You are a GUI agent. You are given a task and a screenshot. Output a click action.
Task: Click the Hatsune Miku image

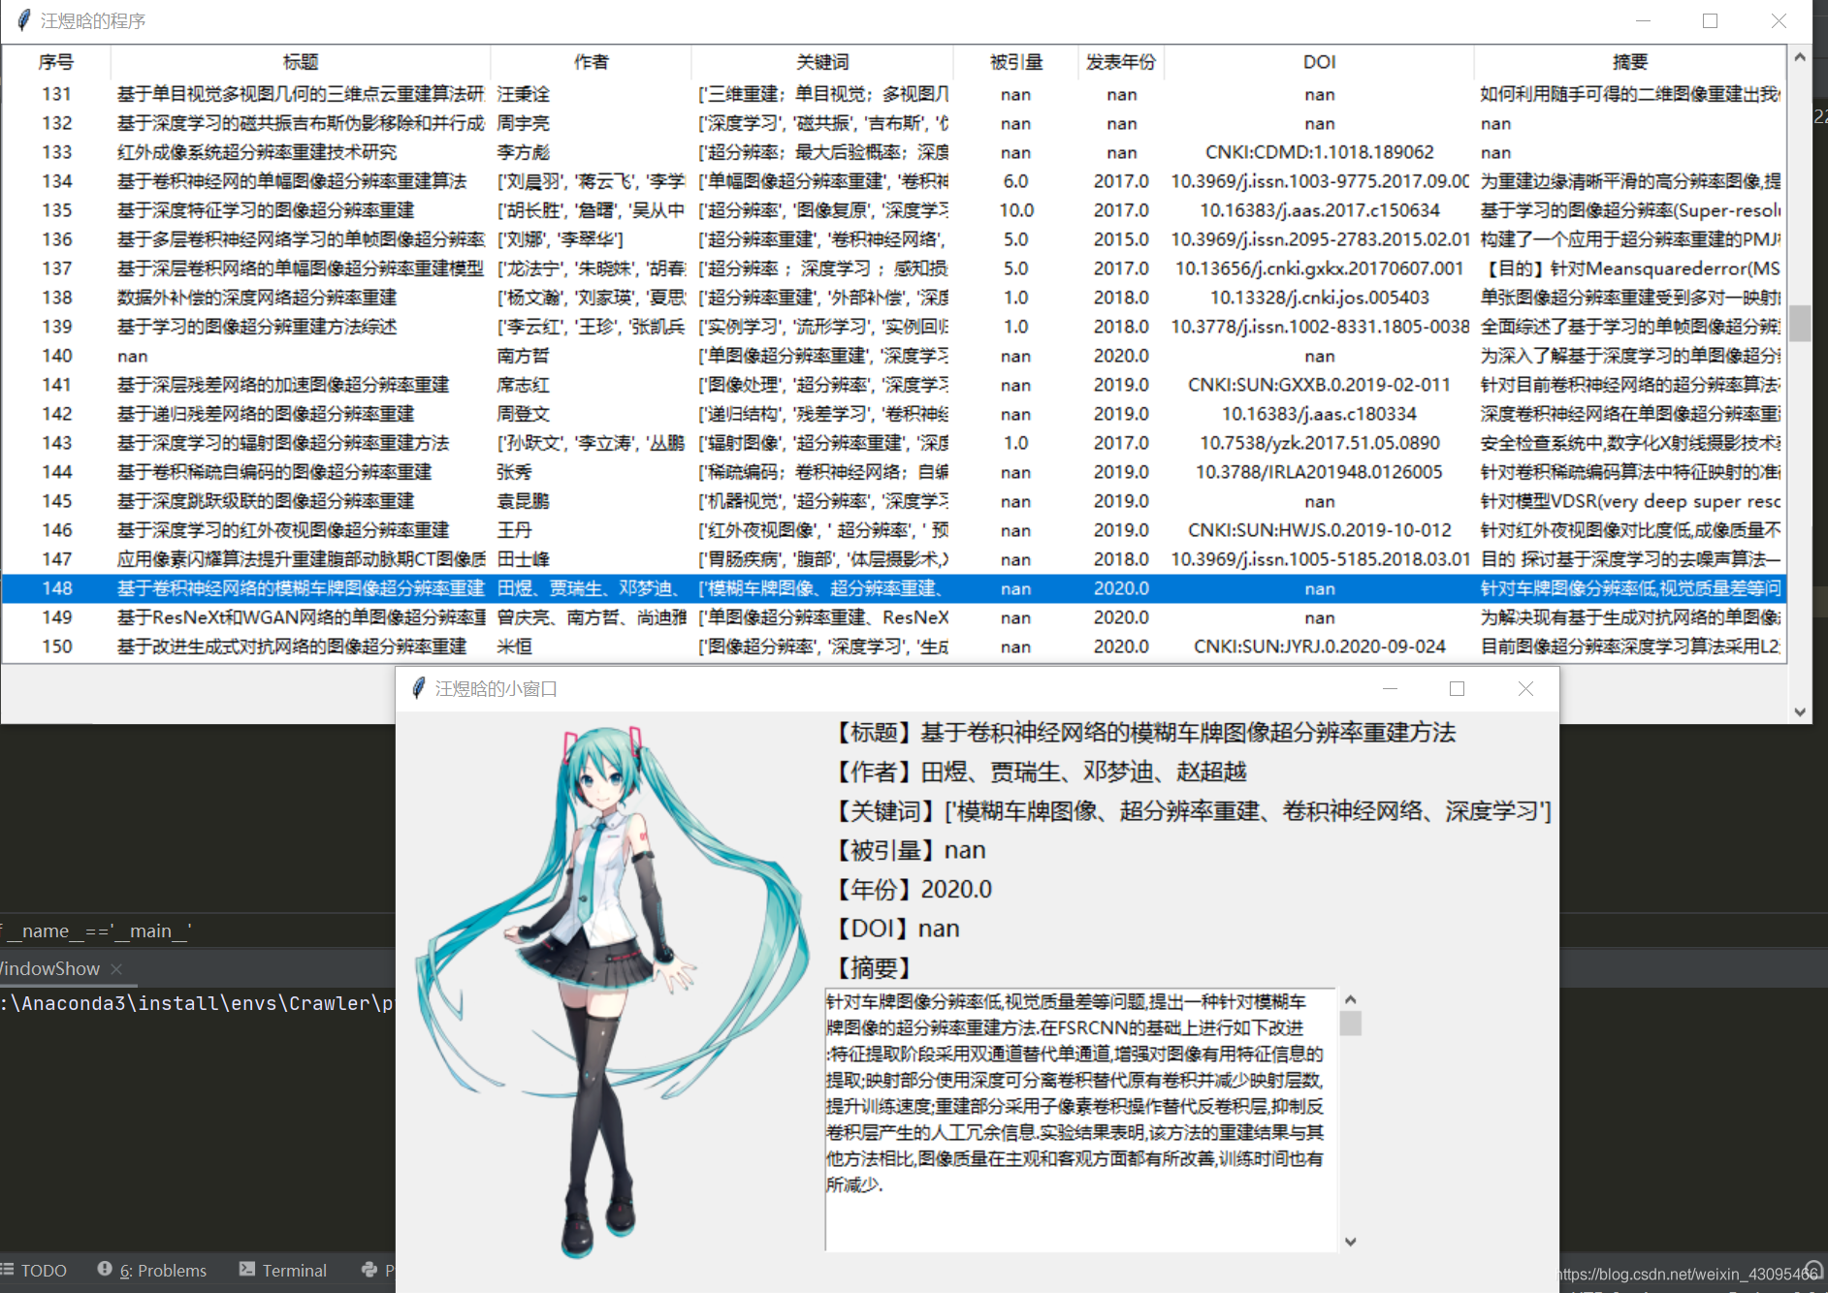[x=611, y=992]
